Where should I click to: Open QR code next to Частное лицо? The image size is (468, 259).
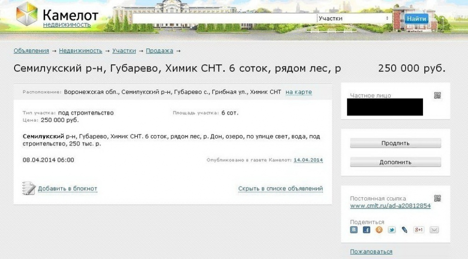point(437,95)
